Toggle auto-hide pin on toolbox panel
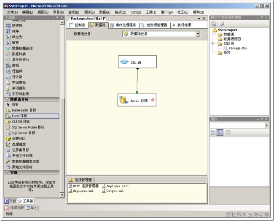Image resolution: width=274 pixels, height=221 pixels. pos(57,18)
